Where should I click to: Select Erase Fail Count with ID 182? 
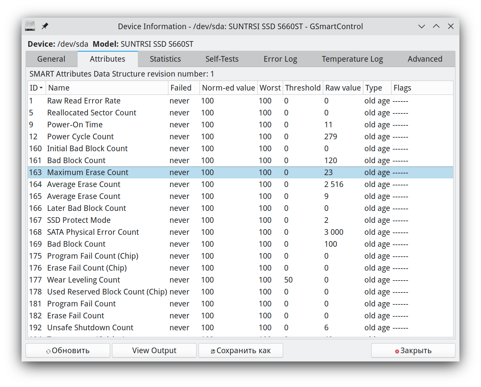coord(240,316)
